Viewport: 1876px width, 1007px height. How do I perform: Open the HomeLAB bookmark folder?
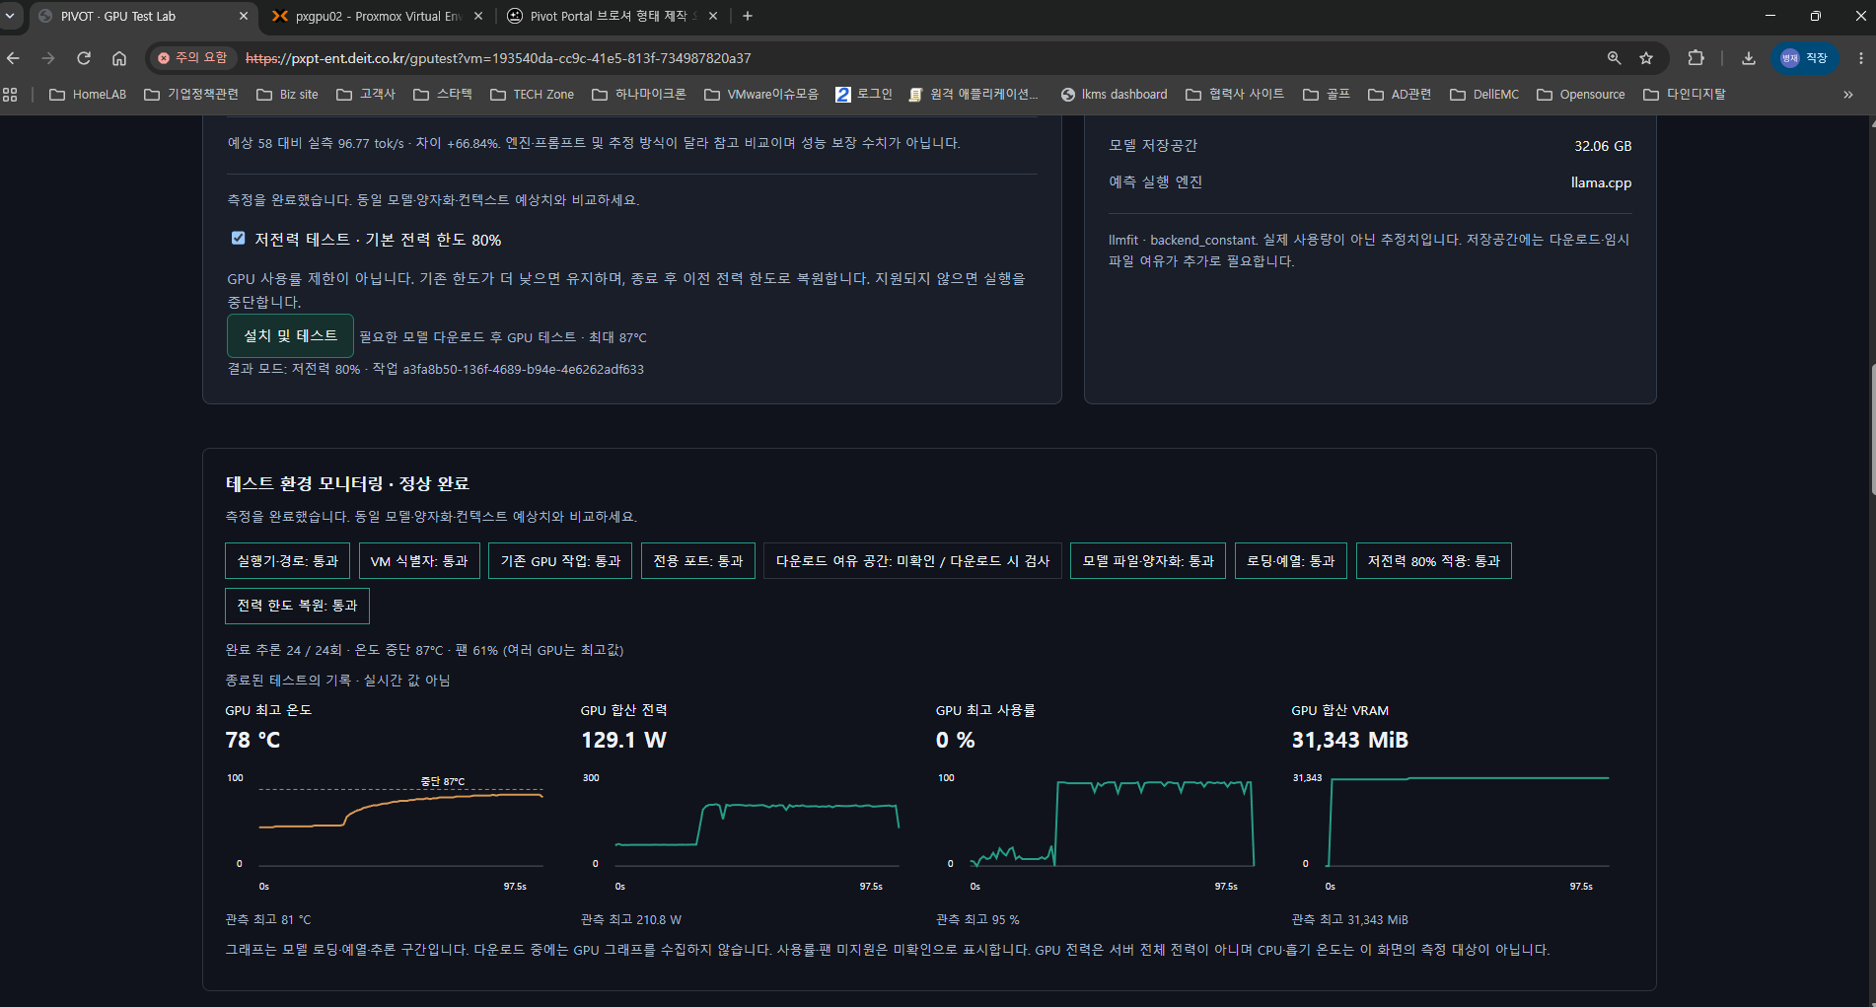88,95
